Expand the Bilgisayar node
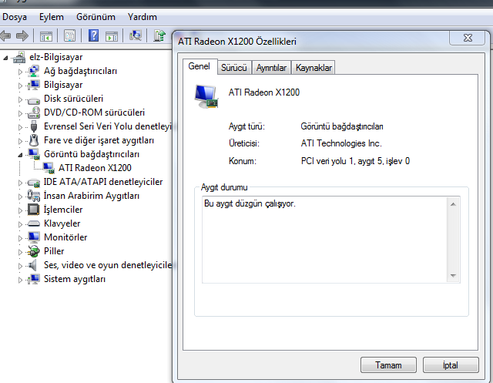 tap(21, 86)
